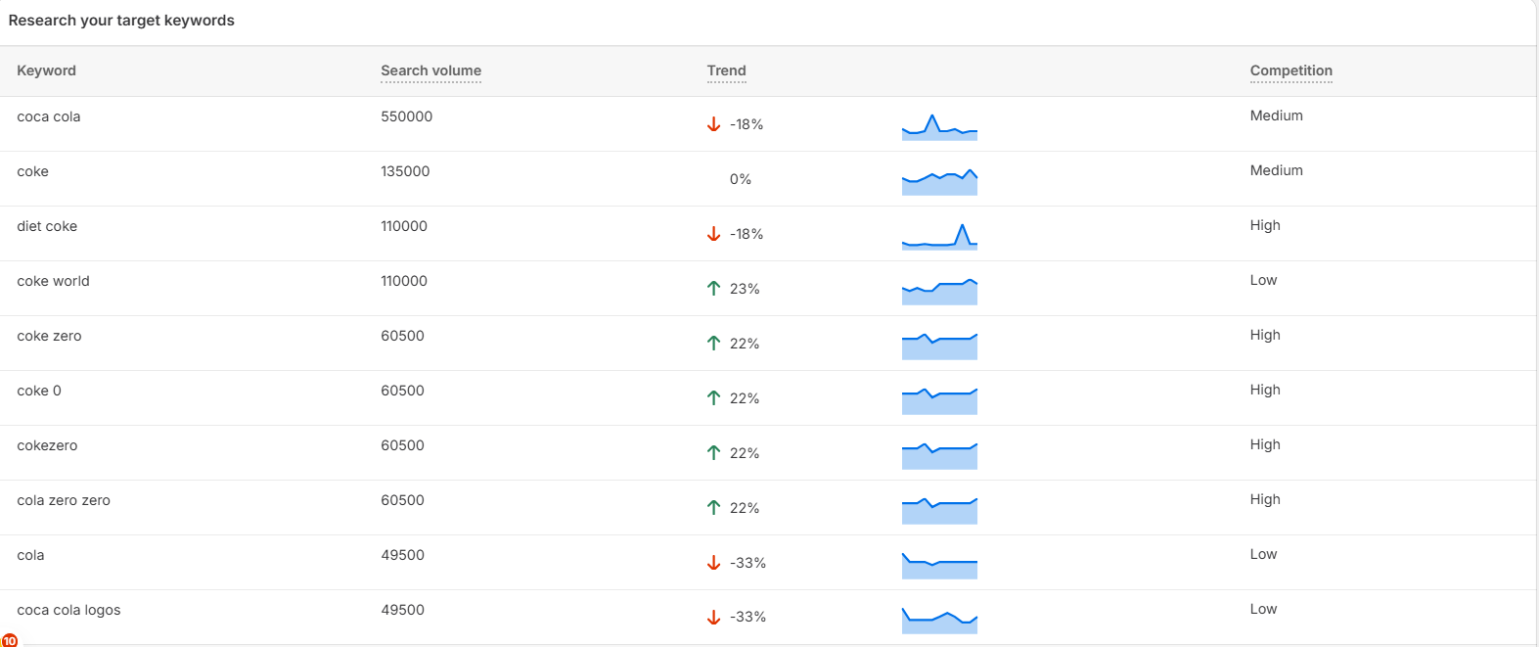Click the -33% trend for cola

coord(747,563)
